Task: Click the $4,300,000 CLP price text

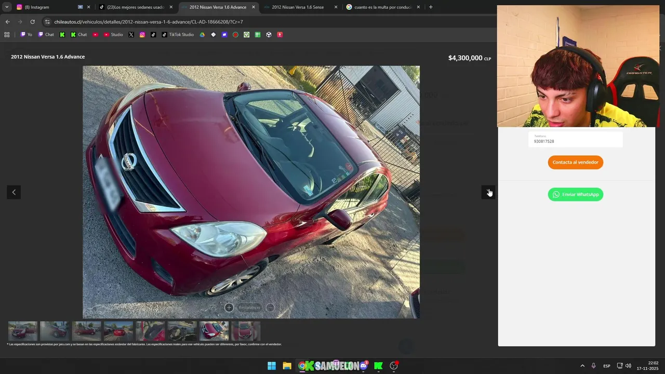Action: coord(469,58)
